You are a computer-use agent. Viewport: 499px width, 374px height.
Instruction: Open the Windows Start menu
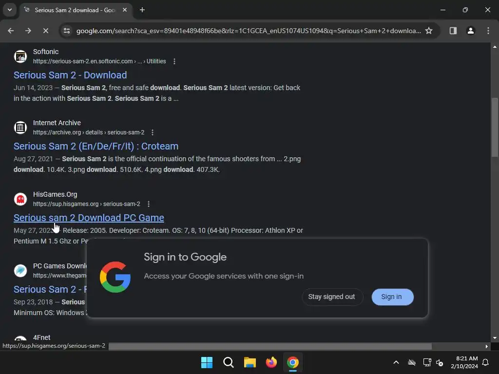pos(207,362)
